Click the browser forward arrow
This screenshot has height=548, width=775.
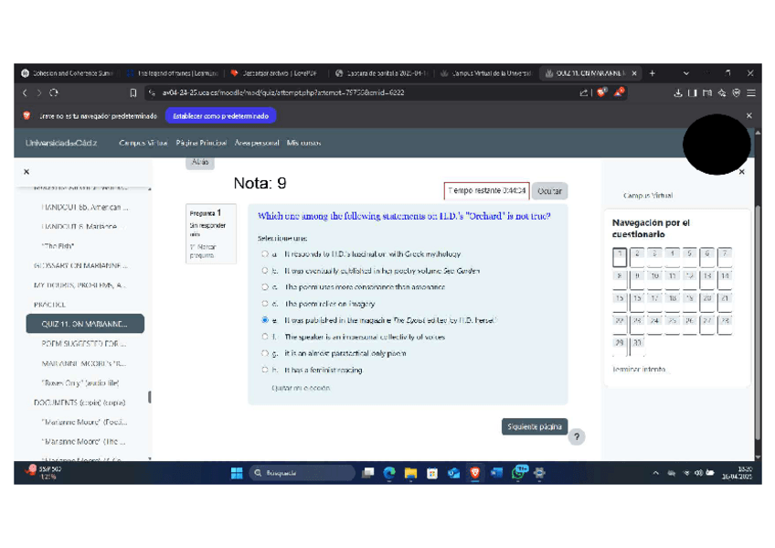coord(39,92)
